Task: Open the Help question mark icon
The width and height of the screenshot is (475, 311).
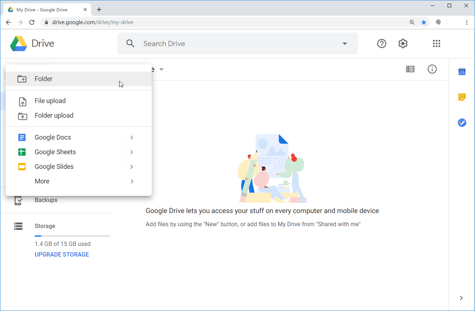Action: [381, 43]
